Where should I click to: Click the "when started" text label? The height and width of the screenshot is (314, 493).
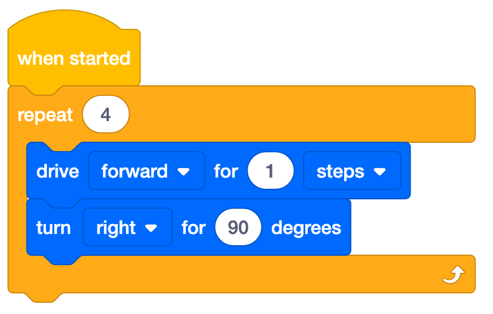pyautogui.click(x=74, y=59)
